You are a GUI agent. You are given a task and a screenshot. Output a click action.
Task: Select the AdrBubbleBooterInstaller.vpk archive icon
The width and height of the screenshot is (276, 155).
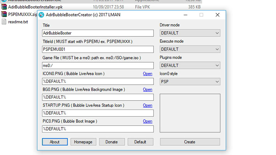pyautogui.click(x=4, y=7)
